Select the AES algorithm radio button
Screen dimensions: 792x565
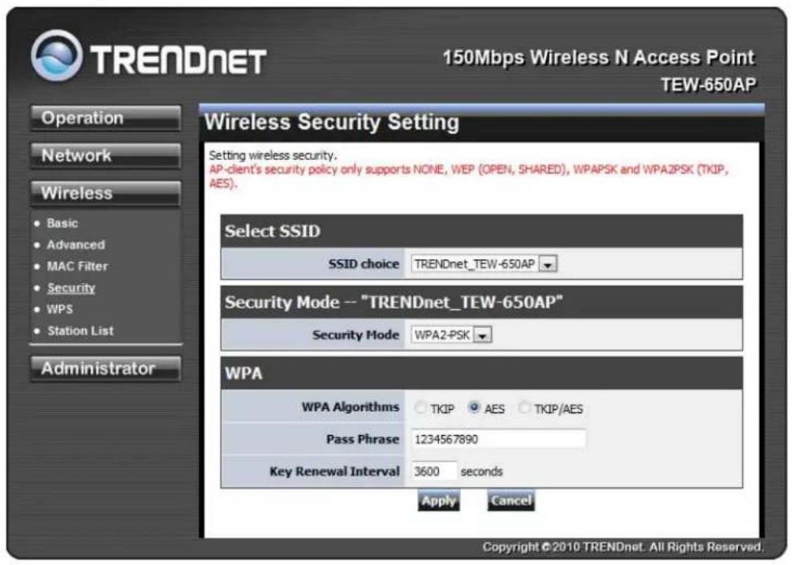(474, 407)
